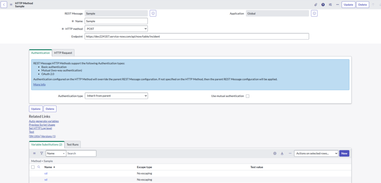
Task: Click the info icon beside REST Message
Action: click(x=153, y=13)
